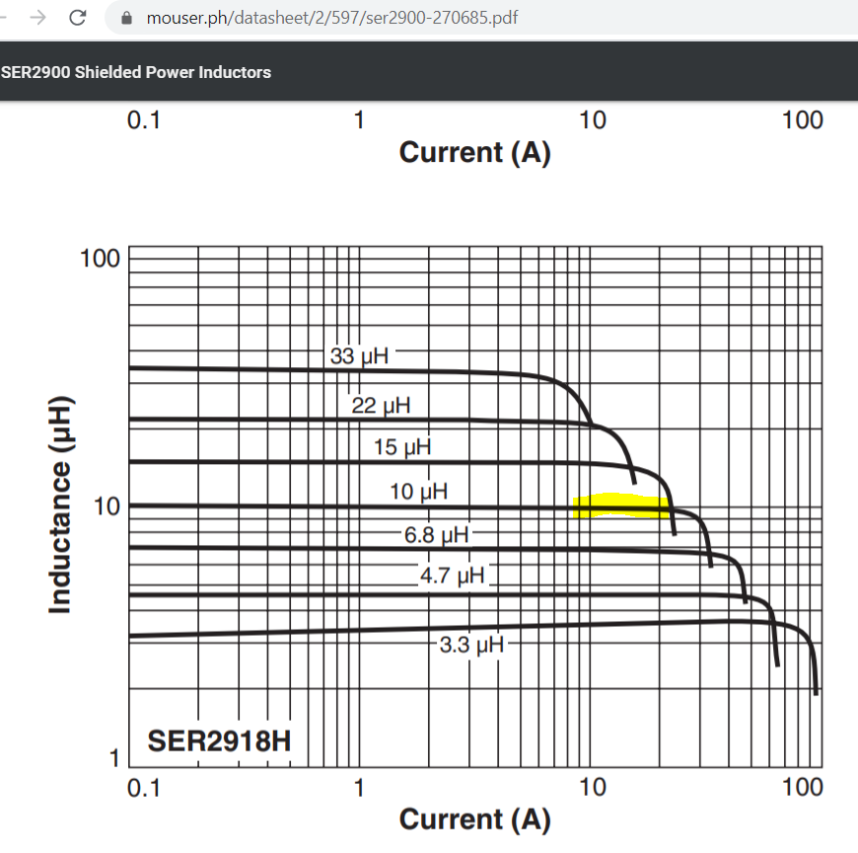The image size is (858, 853).
Task: Click the Inductance (µH) vertical axis title
Action: (x=60, y=504)
